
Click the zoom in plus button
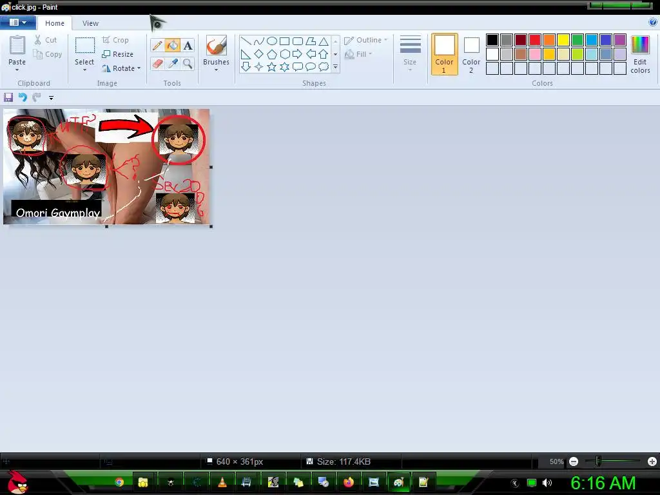[652, 461]
